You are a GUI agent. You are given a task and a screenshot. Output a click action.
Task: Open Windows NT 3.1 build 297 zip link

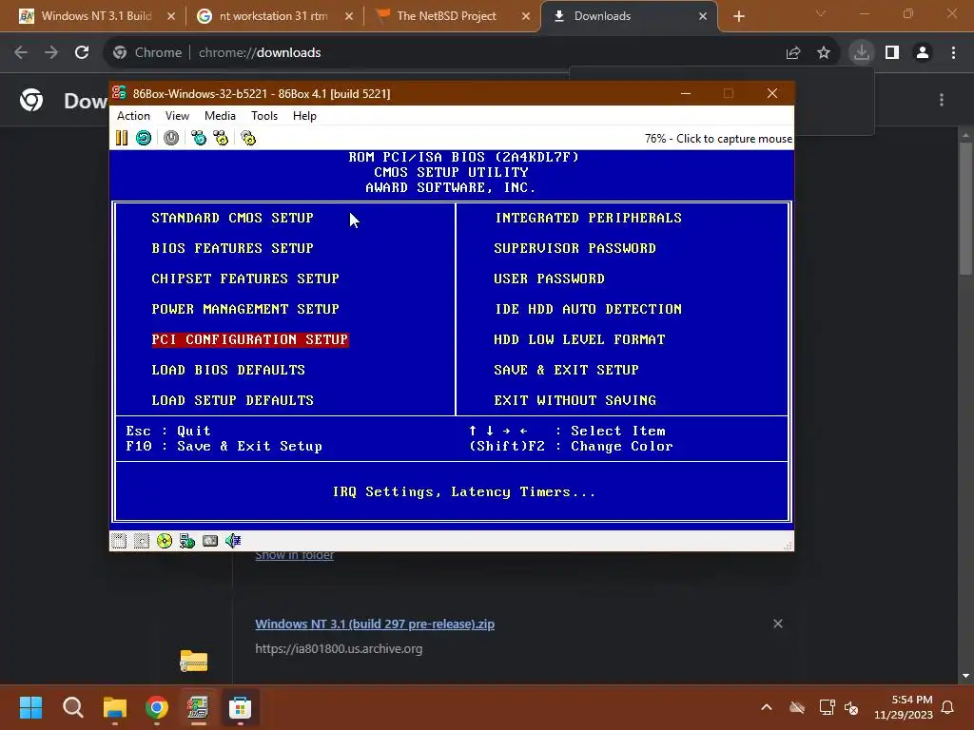[375, 624]
